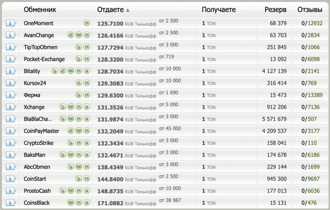Sort by Отзывы column header
Screen dimensions: 330x210
[x=310, y=9]
